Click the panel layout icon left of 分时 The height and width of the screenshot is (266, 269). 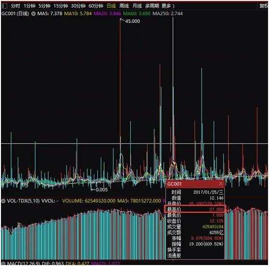[4, 6]
